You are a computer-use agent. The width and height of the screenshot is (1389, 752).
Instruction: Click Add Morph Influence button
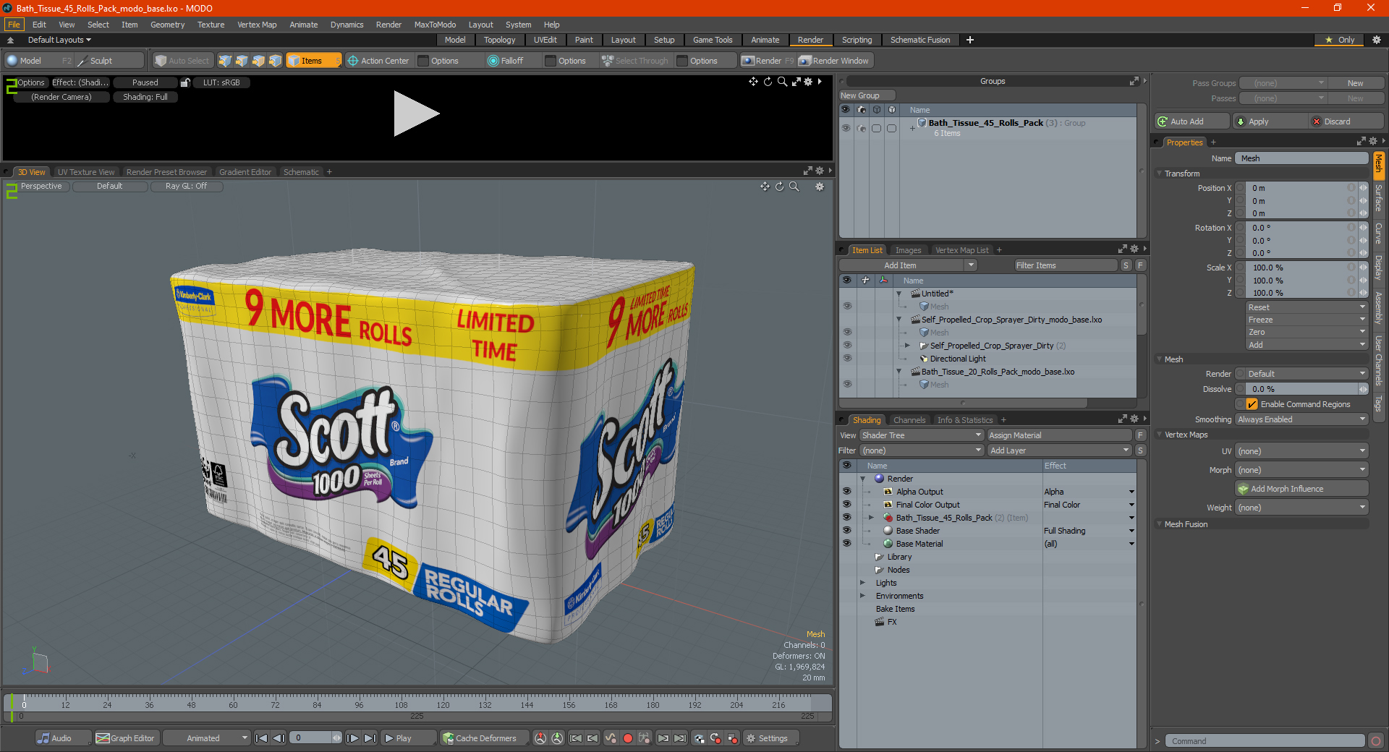click(1302, 489)
